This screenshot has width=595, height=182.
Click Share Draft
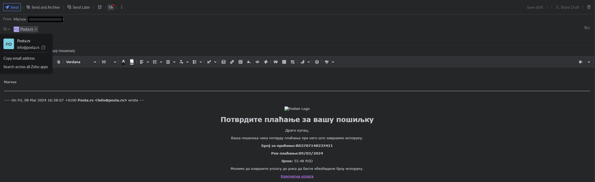coord(567,7)
